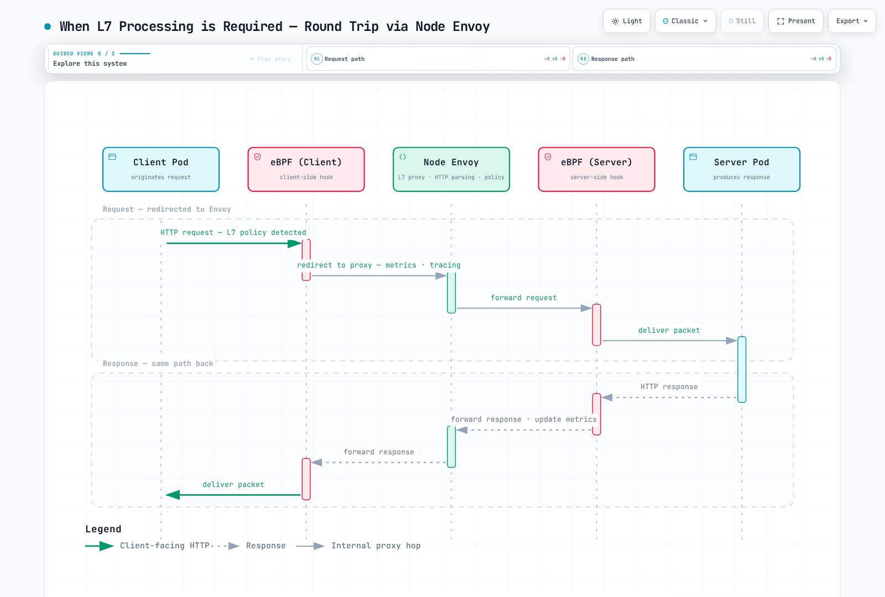
Task: Select the Client Pod node
Action: pos(161,169)
